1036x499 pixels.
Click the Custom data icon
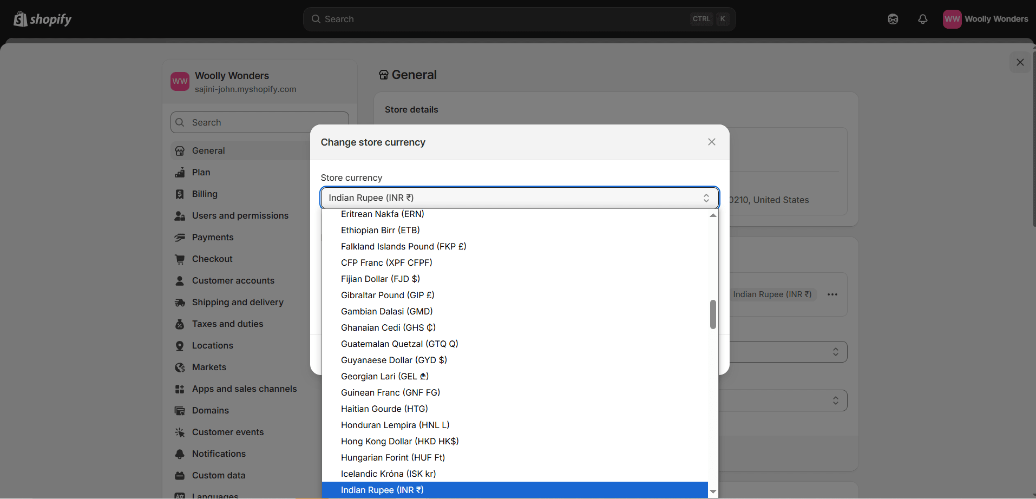[x=180, y=476]
